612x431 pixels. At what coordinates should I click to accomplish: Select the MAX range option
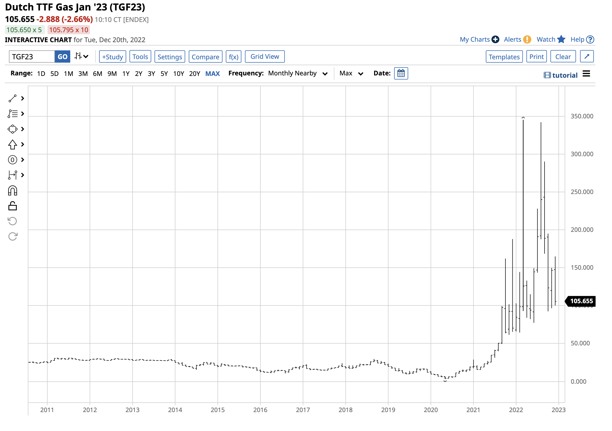(x=213, y=74)
